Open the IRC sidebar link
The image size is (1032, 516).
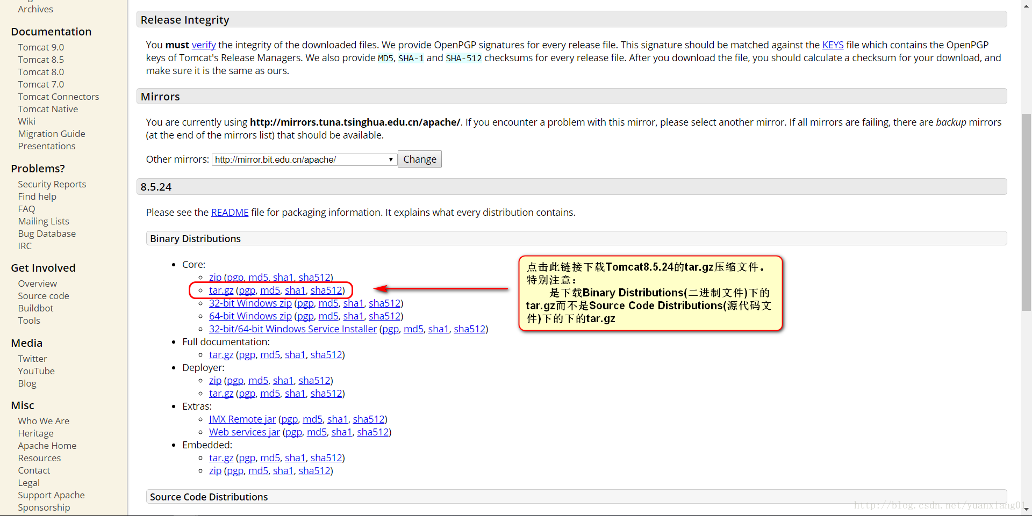[25, 246]
